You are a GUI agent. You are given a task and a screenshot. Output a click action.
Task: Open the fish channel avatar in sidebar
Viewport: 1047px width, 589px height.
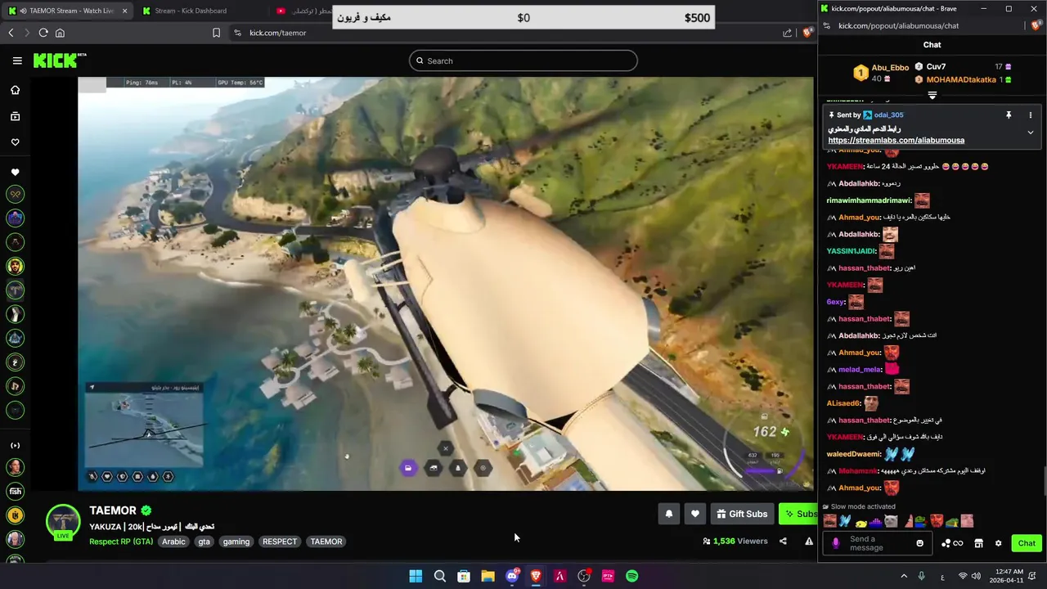[15, 492]
